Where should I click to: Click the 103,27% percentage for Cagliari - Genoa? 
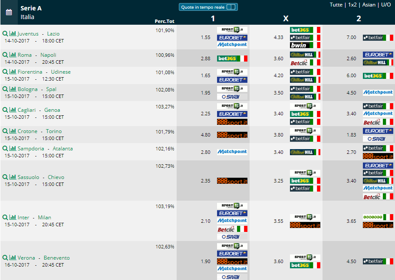165,107
